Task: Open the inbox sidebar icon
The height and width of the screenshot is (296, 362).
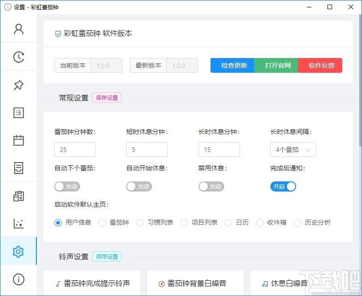Action: click(18, 168)
